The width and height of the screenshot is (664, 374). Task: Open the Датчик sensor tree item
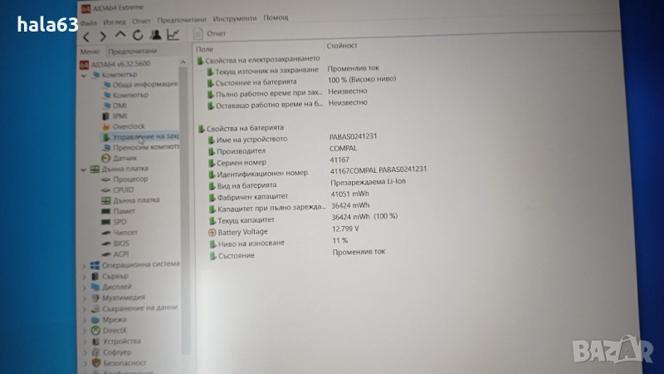(124, 158)
